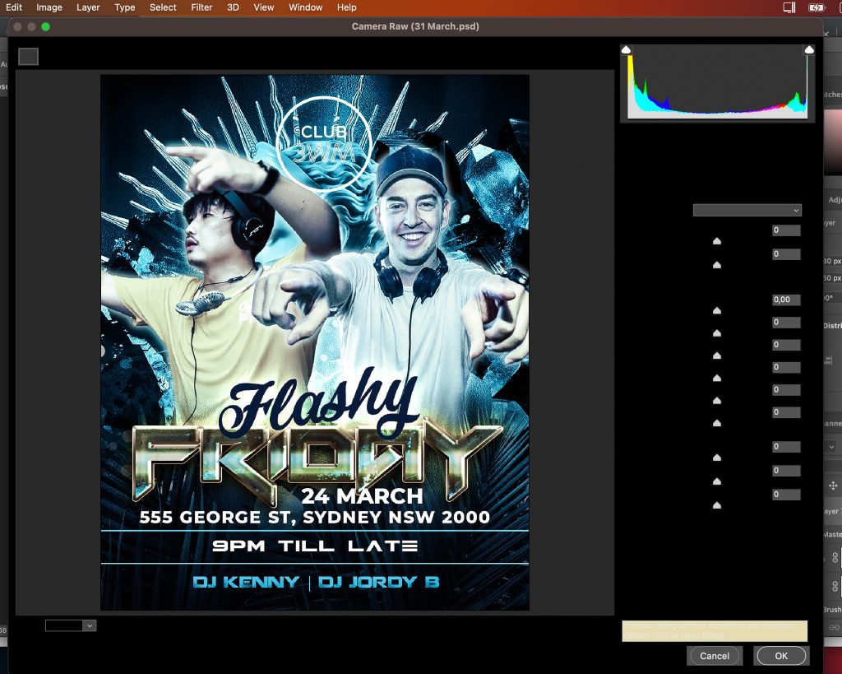Click the Cancel button
The width and height of the screenshot is (842, 674).
tap(714, 656)
